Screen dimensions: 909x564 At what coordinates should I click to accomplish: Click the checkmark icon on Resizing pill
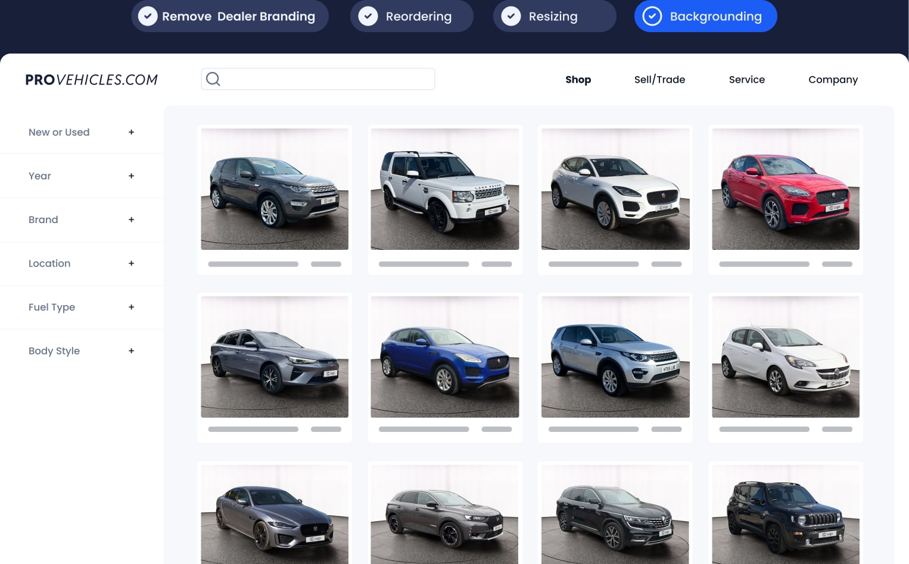coord(511,16)
